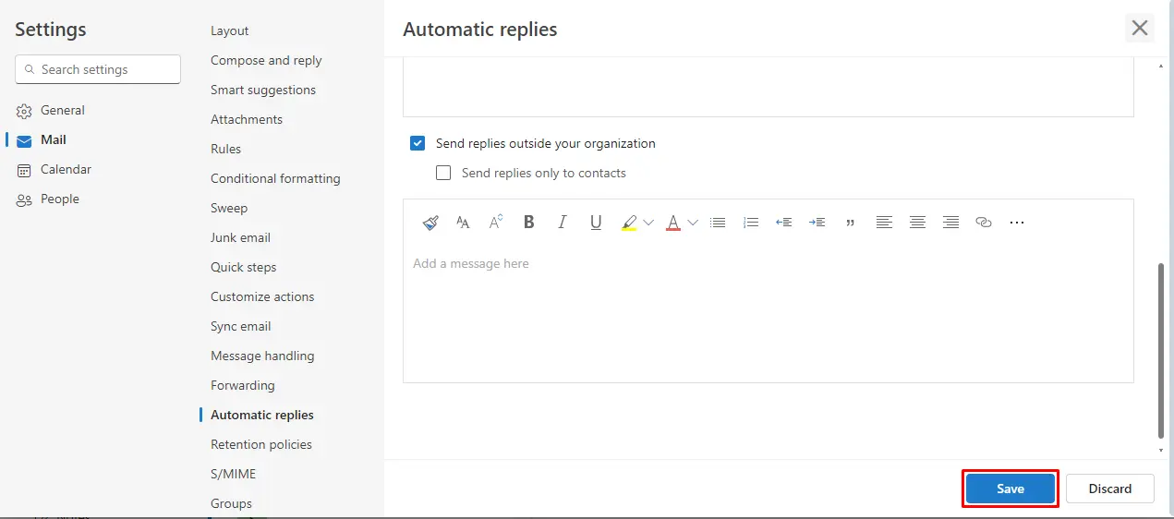Image resolution: width=1174 pixels, height=519 pixels.
Task: Click the scrollbar up arrow
Action: click(x=1161, y=66)
